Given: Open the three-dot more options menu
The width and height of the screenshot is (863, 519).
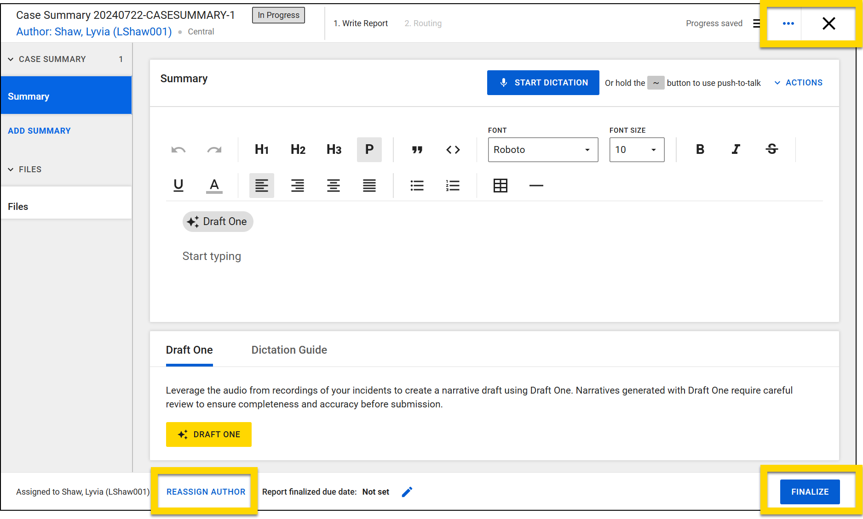Looking at the screenshot, I should tap(788, 23).
